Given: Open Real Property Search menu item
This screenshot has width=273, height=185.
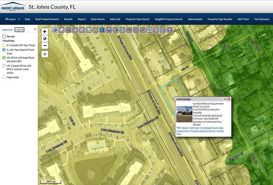Looking at the screenshot, I should 47,19.
